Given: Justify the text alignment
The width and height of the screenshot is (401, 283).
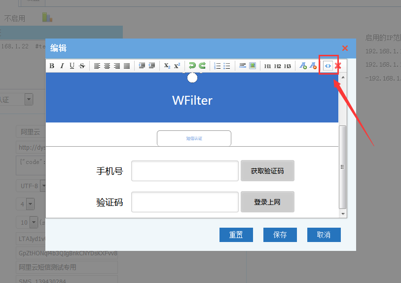Looking at the screenshot, I should point(127,66).
